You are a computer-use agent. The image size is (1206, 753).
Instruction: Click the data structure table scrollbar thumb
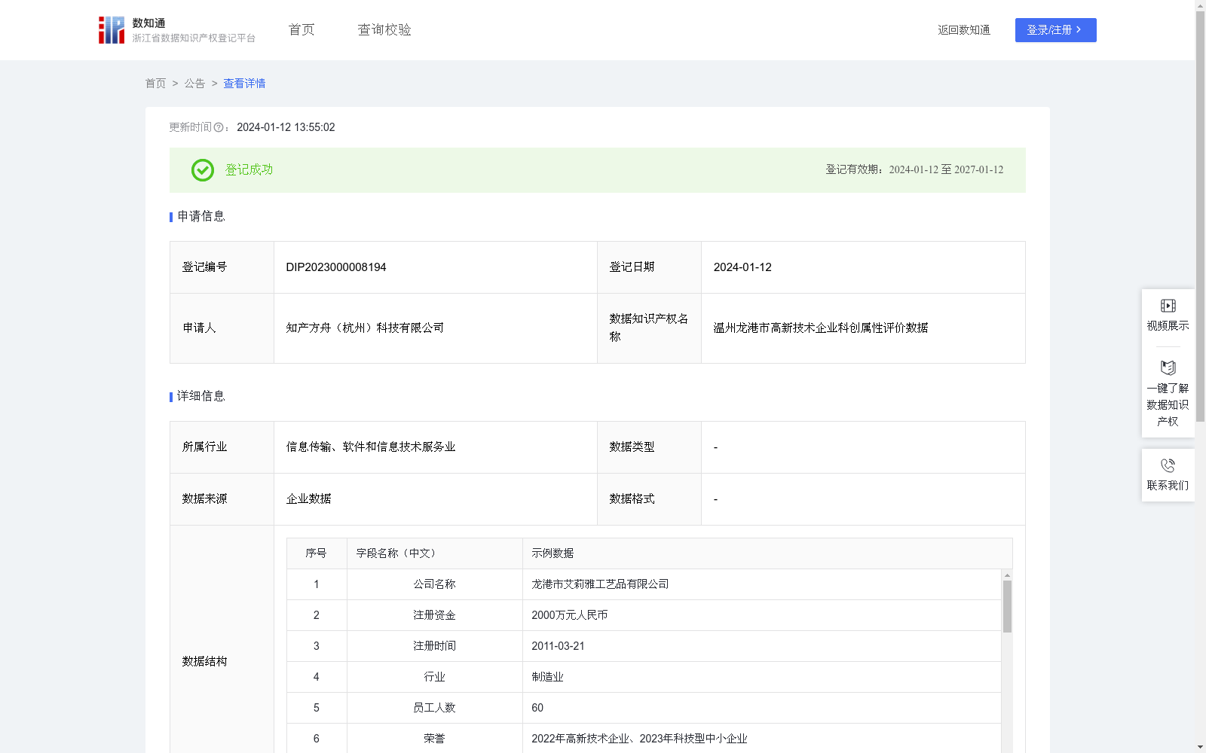[1007, 606]
